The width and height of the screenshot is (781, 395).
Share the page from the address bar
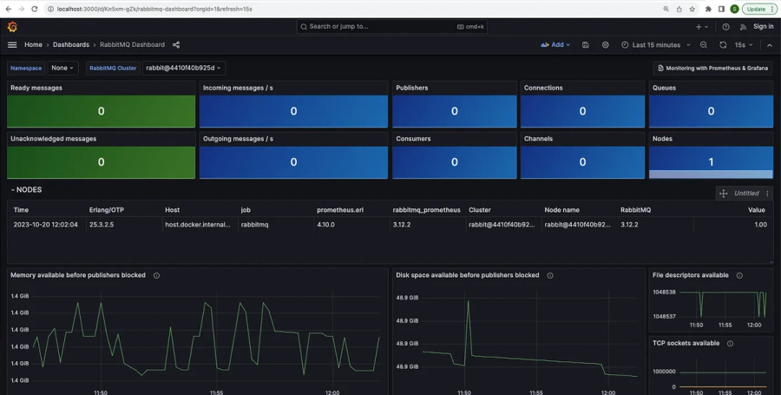click(x=679, y=9)
